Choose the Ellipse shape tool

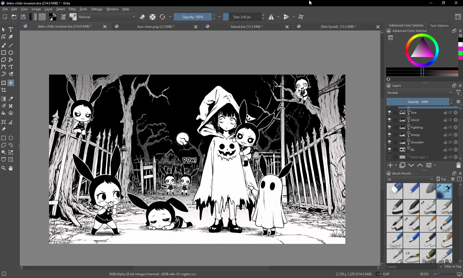pos(11,53)
